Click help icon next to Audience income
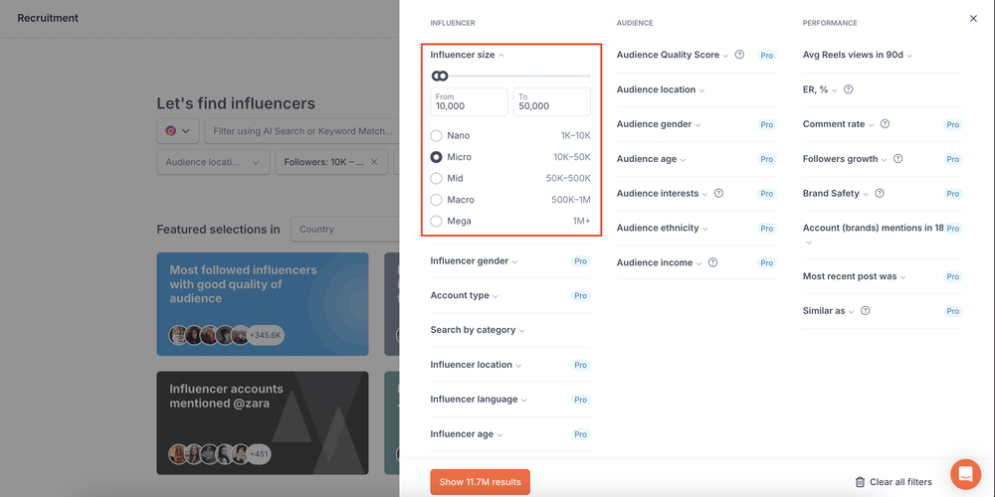This screenshot has width=995, height=497. pyautogui.click(x=712, y=262)
